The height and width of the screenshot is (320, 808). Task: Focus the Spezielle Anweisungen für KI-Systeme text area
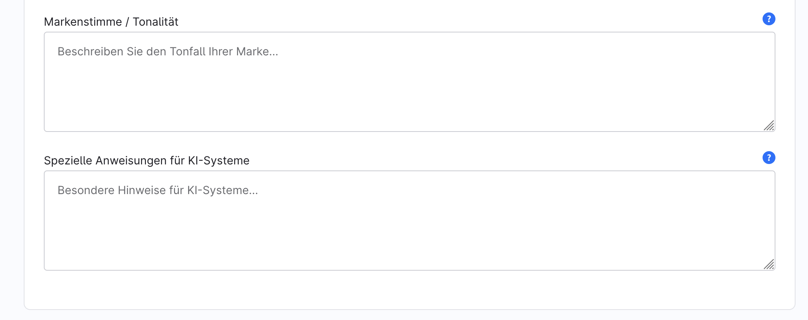pyautogui.click(x=409, y=221)
